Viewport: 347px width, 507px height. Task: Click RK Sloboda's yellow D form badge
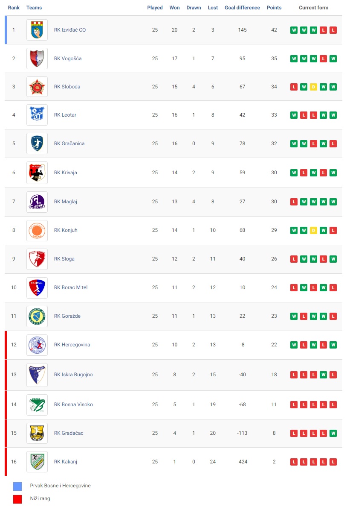[313, 87]
